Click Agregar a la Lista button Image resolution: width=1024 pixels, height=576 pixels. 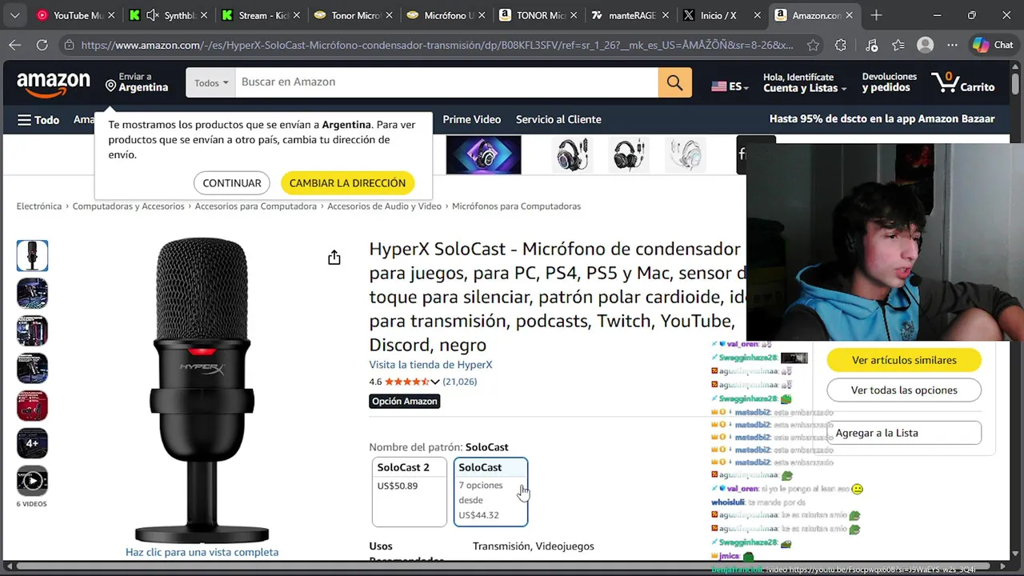click(904, 433)
